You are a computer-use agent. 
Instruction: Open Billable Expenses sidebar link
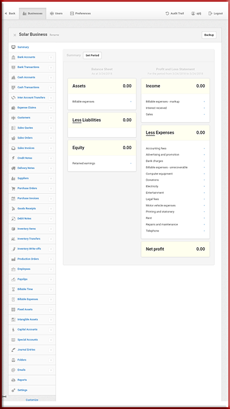[27, 300]
